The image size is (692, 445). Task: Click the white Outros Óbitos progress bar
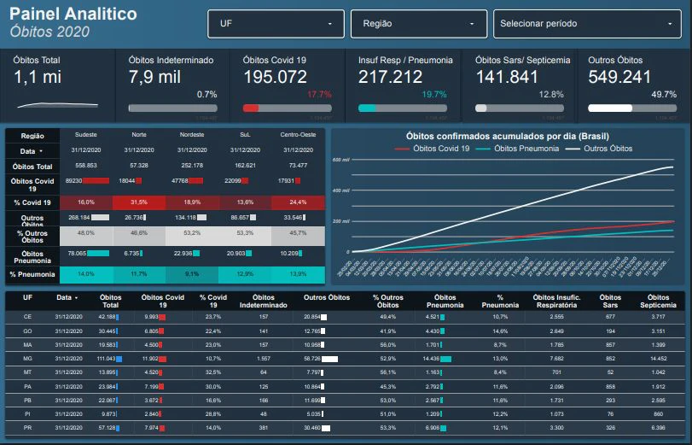click(632, 108)
